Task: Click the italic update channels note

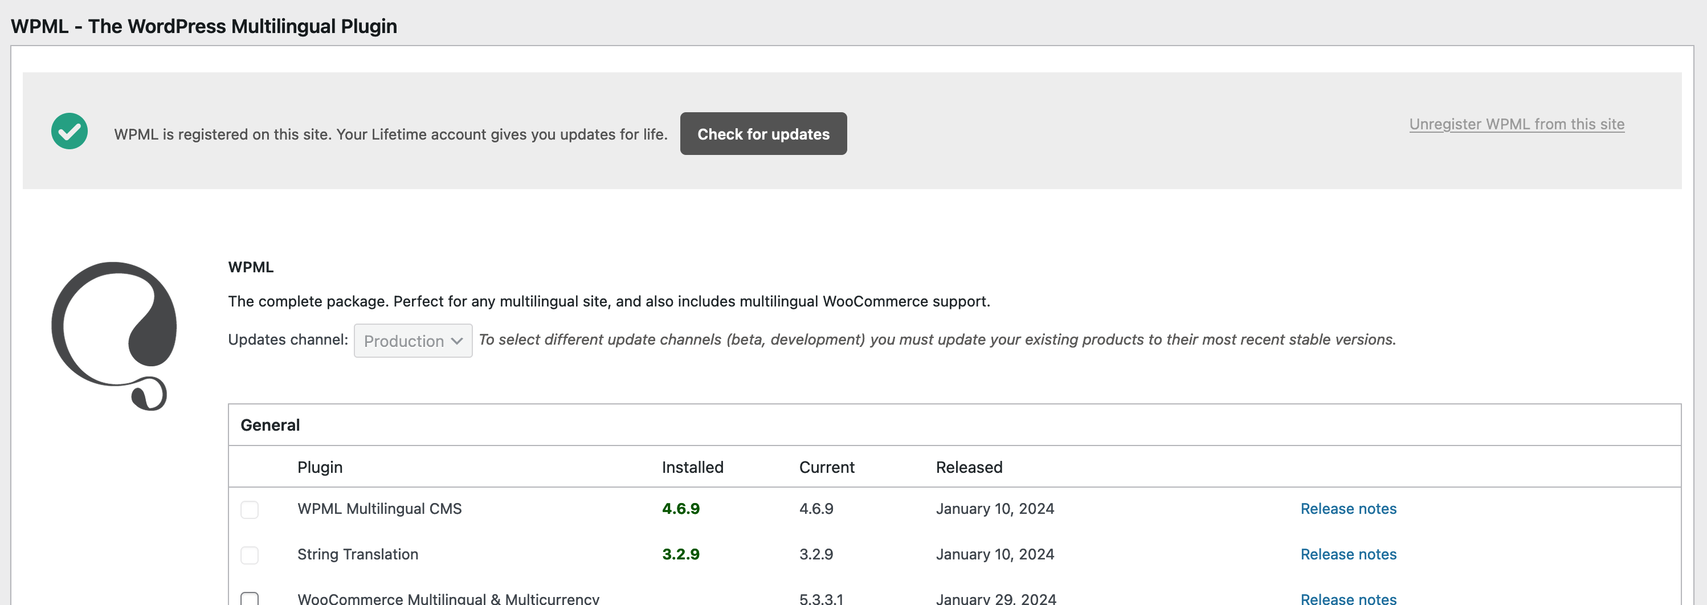Action: pos(937,340)
